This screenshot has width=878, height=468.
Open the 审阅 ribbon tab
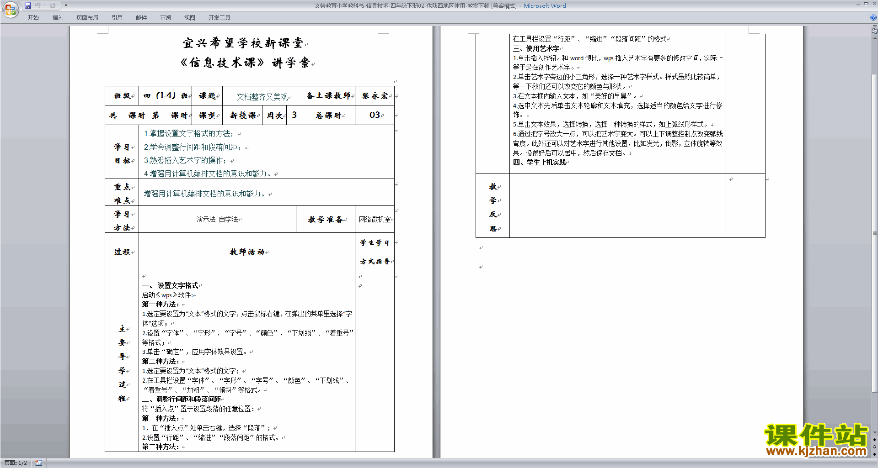[166, 17]
